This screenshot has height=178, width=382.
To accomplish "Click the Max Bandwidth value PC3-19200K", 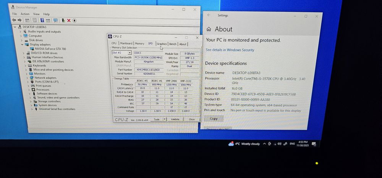I will point(149,58).
